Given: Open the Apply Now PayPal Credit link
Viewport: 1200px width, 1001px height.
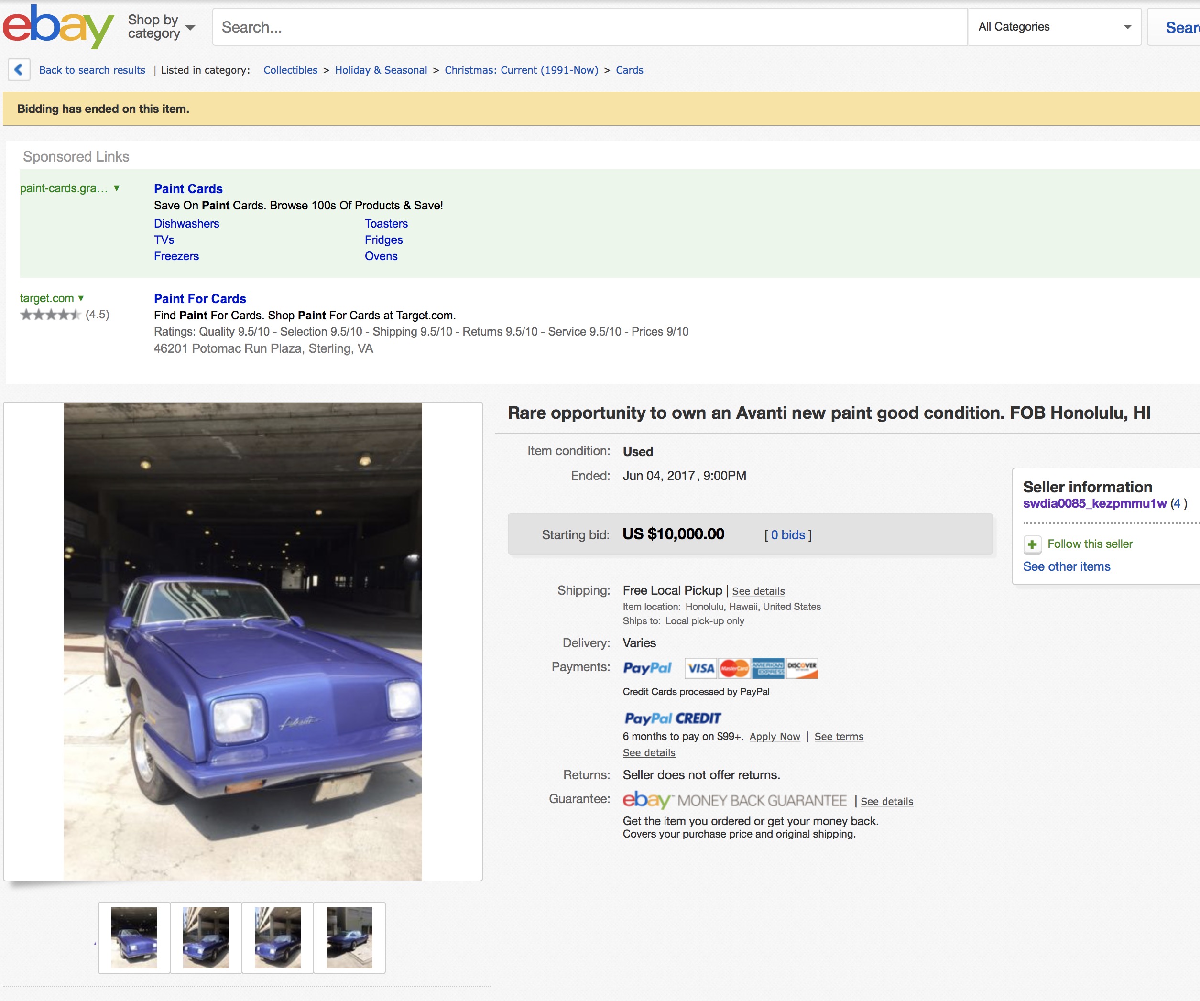Looking at the screenshot, I should (775, 737).
